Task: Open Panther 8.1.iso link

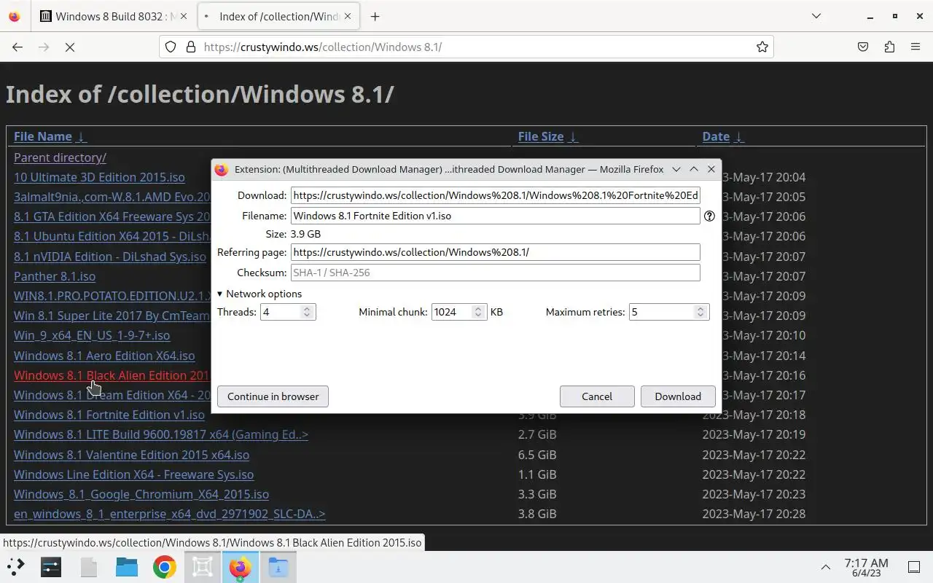Action: coord(55,276)
